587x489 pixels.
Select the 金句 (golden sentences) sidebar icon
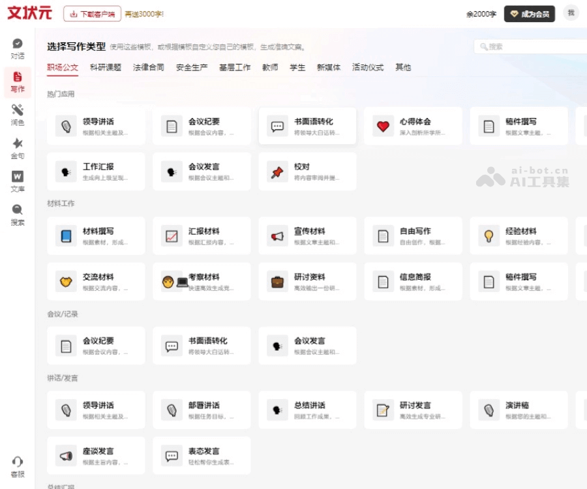(16, 146)
